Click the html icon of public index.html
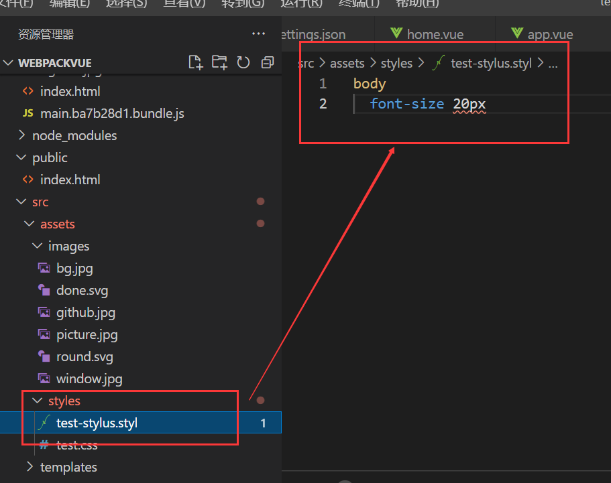This screenshot has width=611, height=483. 27,180
